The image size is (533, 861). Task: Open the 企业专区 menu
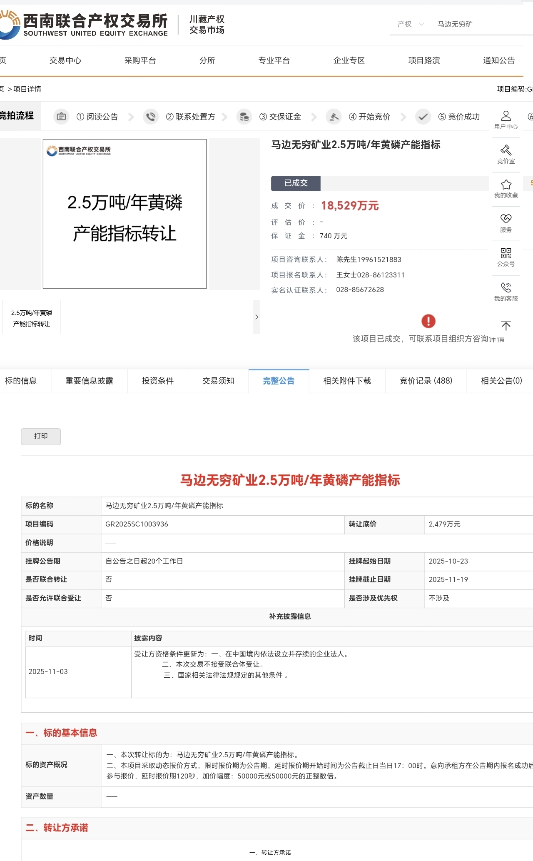click(x=349, y=60)
